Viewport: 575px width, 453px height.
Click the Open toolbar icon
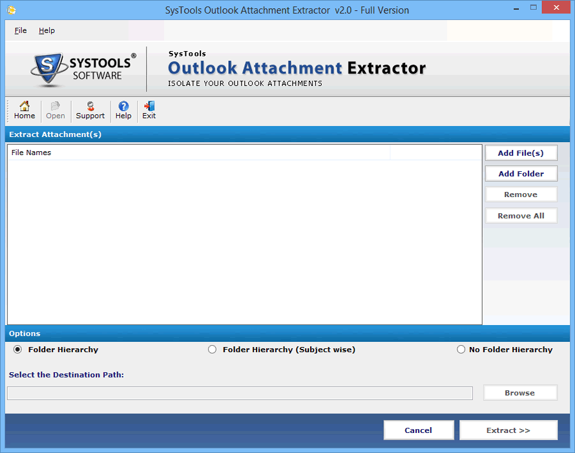pyautogui.click(x=56, y=111)
